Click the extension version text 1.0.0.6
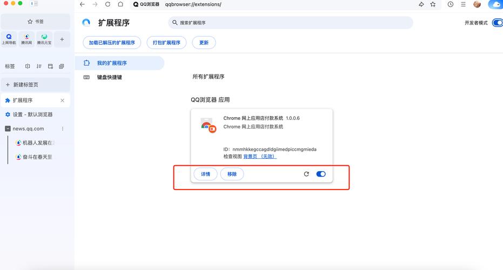The height and width of the screenshot is (270, 503). coord(293,118)
